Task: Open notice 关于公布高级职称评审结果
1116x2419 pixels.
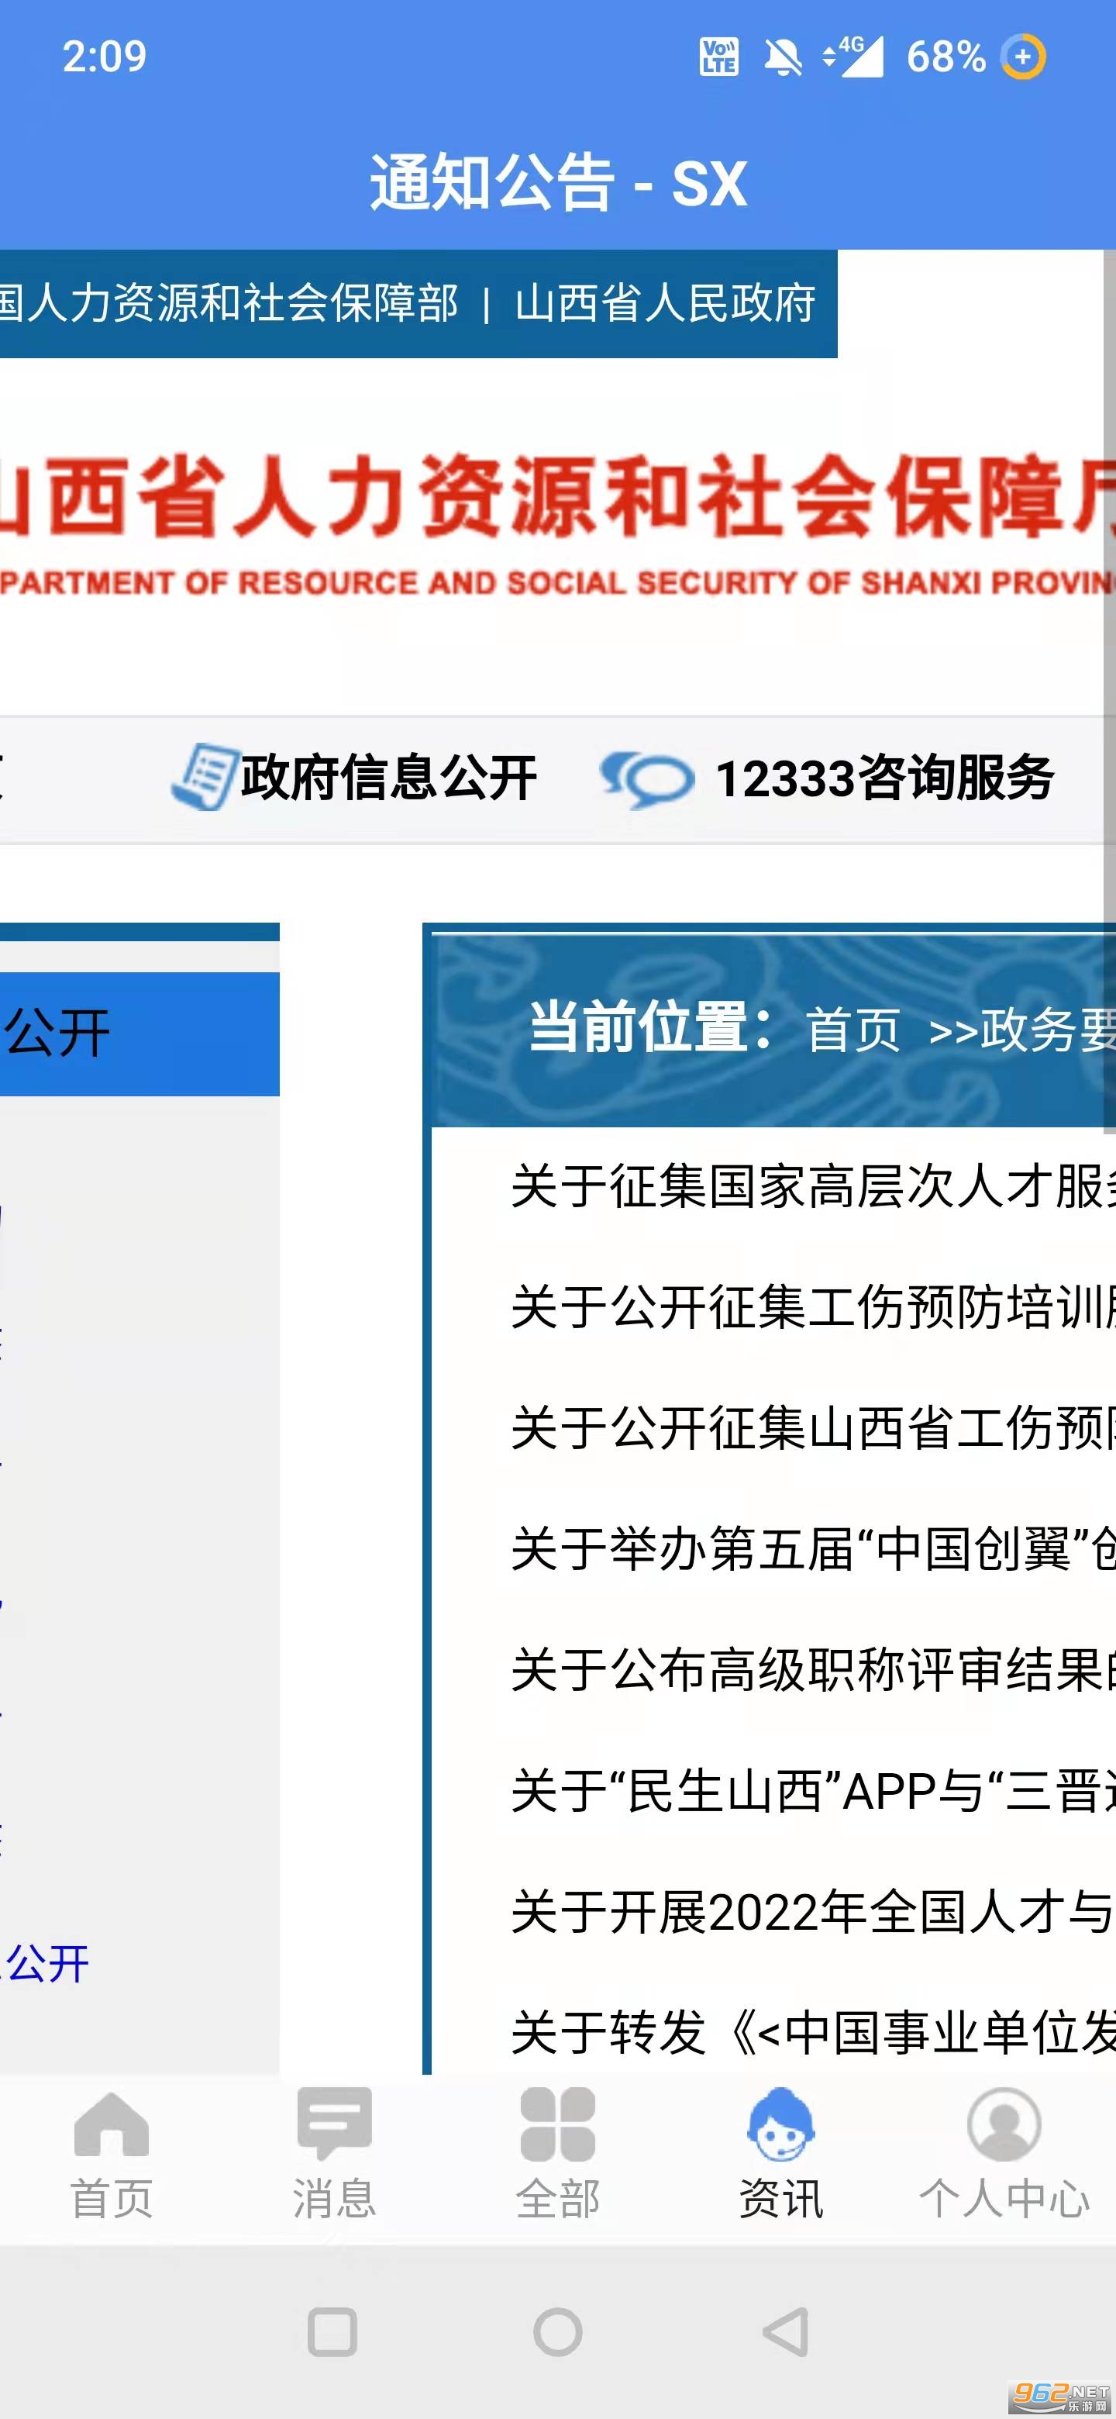Action: [x=813, y=1671]
